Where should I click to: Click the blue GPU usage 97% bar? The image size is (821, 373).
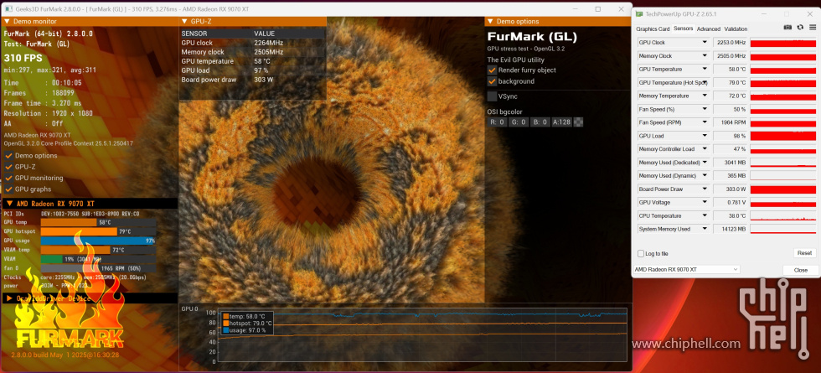(99, 241)
